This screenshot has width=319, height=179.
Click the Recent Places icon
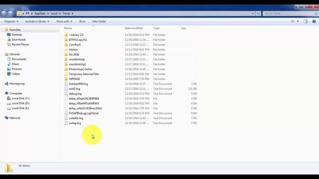[x=9, y=44]
